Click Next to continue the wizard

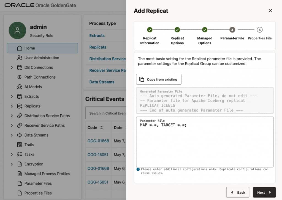click(x=264, y=192)
